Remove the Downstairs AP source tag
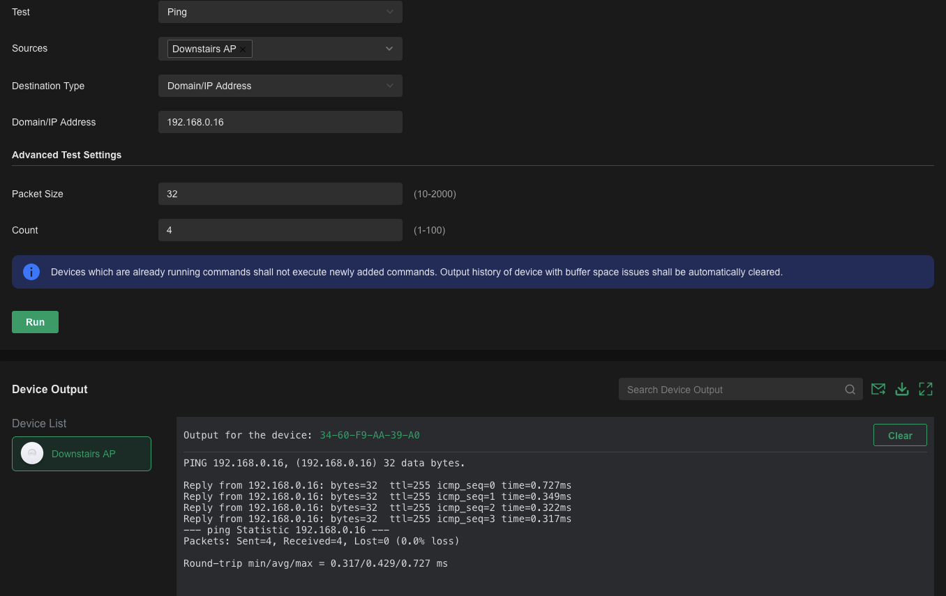 [x=243, y=49]
